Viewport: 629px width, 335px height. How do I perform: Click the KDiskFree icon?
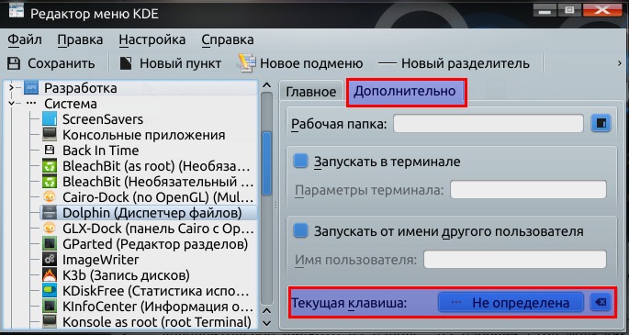coord(50,291)
